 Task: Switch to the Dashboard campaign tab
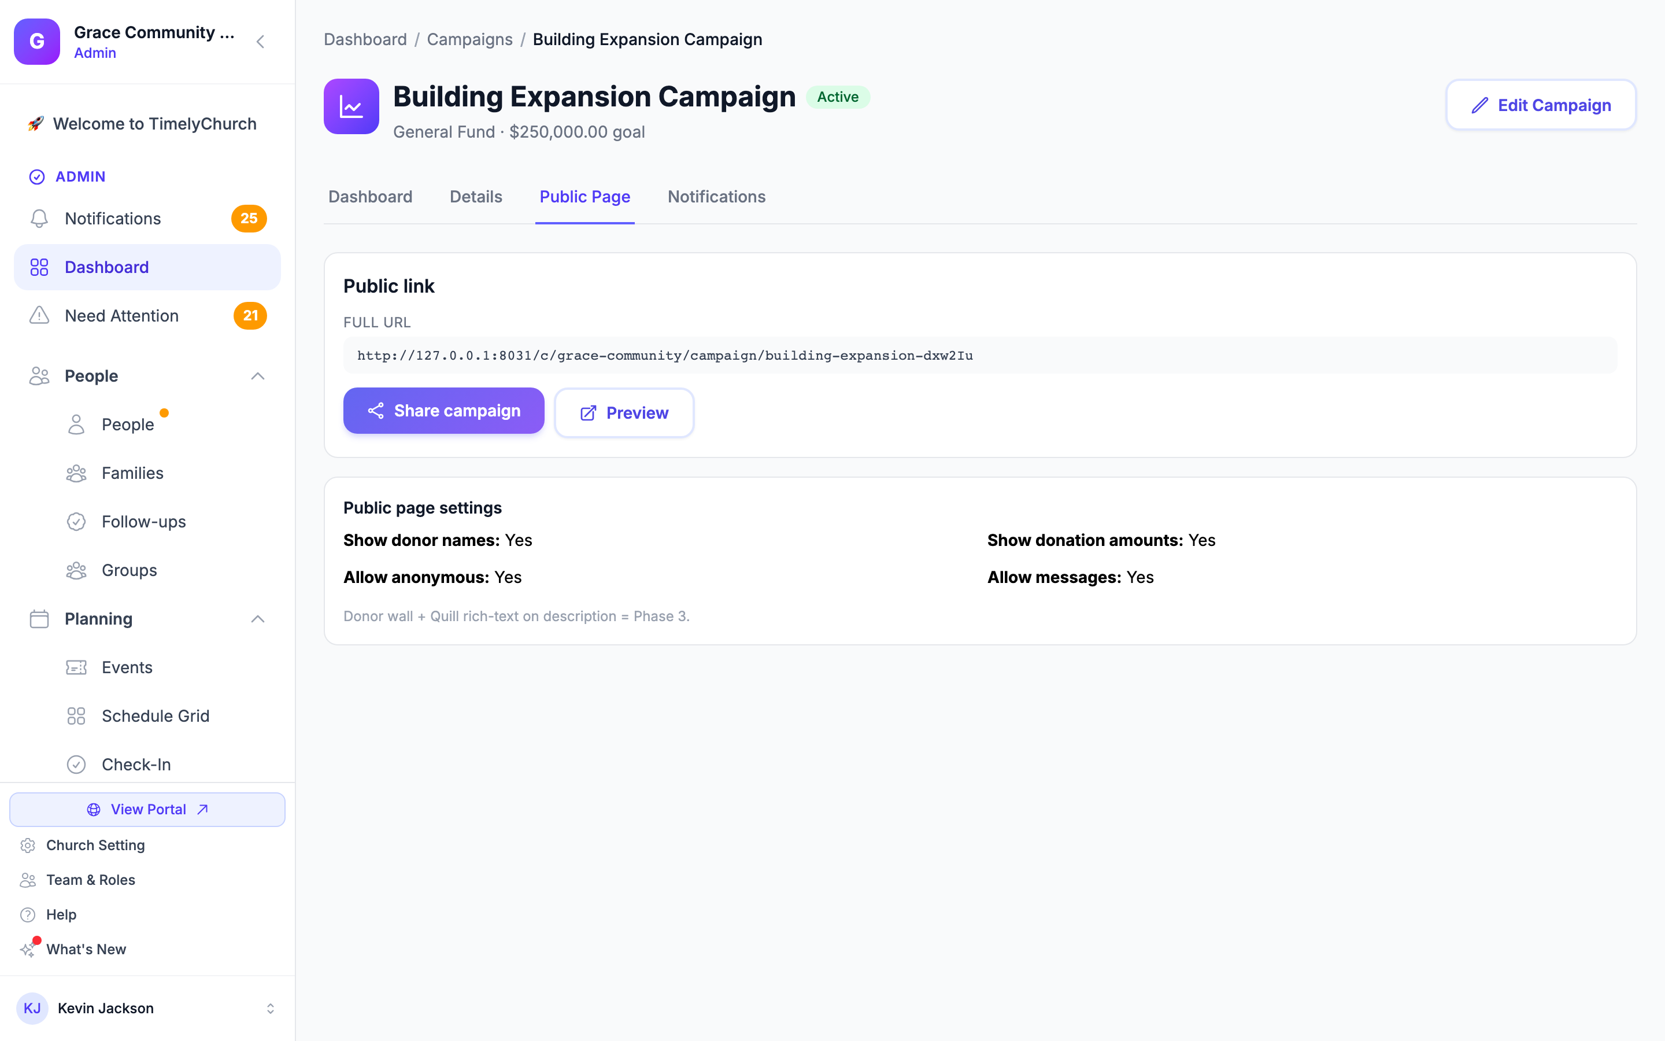click(x=370, y=197)
